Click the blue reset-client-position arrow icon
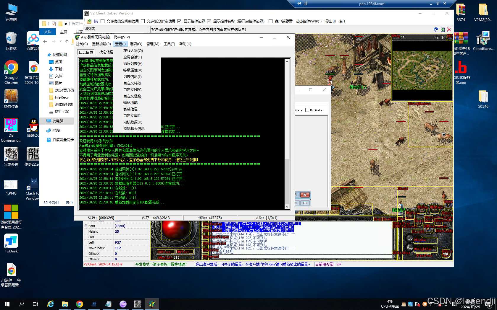This screenshot has height=310, width=497. tap(436, 30)
